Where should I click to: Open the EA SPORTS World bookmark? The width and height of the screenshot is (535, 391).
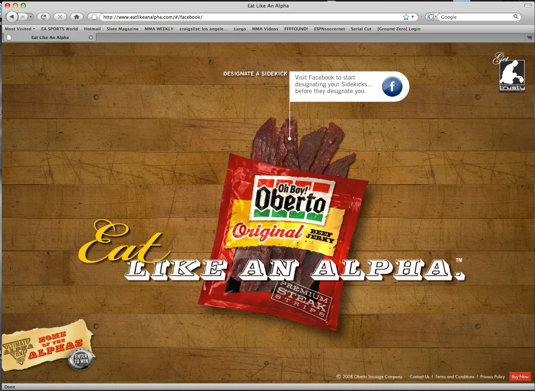(x=59, y=29)
